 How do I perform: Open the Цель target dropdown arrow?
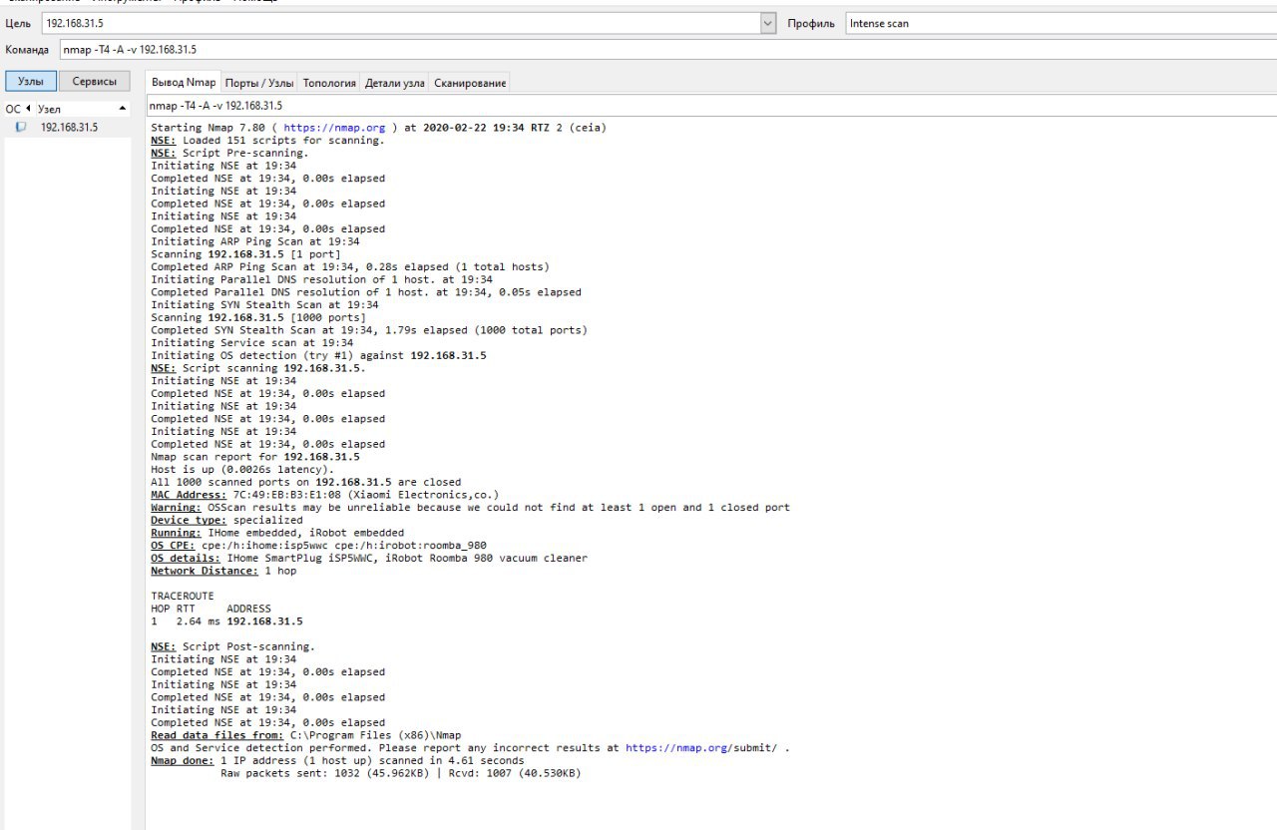pos(767,23)
